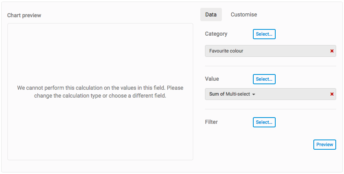This screenshot has height=174, width=344.
Task: Click the Filter label
Action: pos(211,122)
